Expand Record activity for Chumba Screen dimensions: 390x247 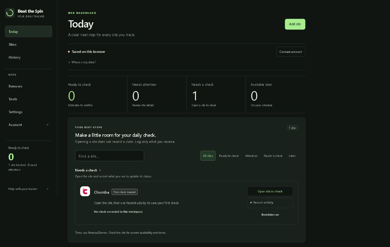coord(270,203)
